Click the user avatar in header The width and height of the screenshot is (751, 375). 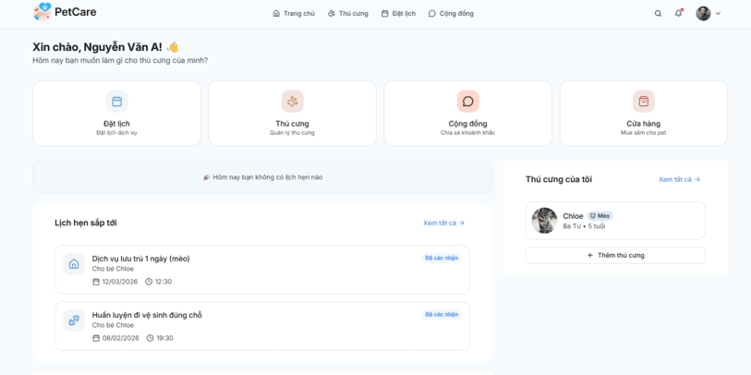[703, 14]
